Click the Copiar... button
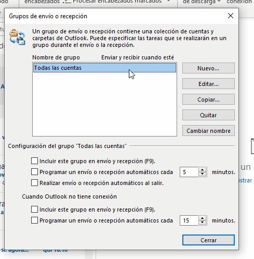254x259 pixels. coord(208,100)
